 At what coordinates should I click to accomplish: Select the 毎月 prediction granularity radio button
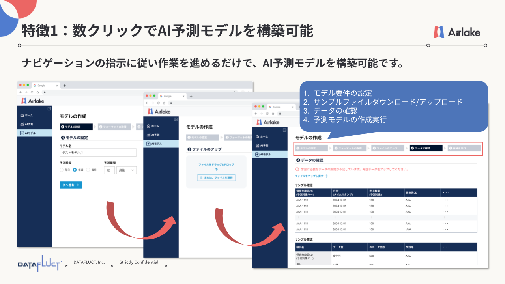88,169
